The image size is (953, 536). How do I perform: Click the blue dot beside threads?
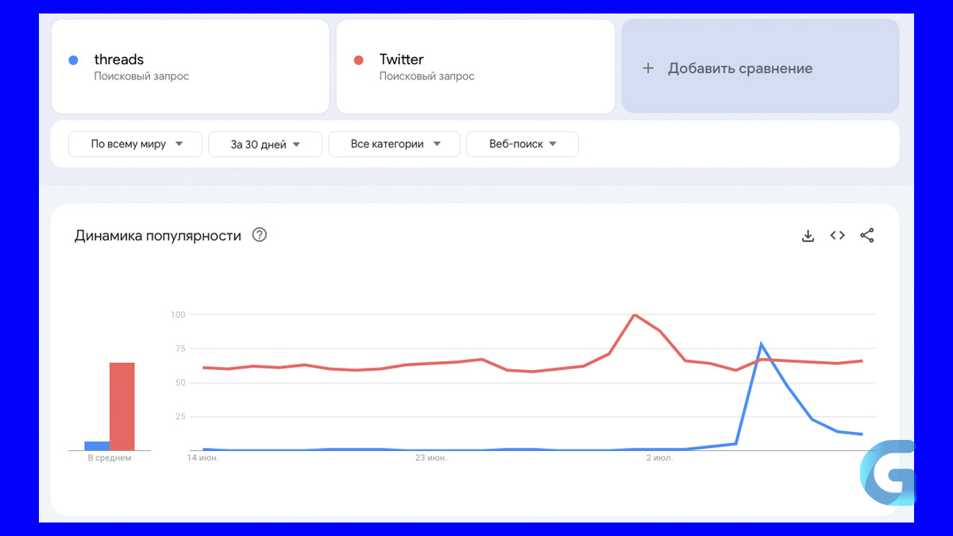[x=74, y=60]
